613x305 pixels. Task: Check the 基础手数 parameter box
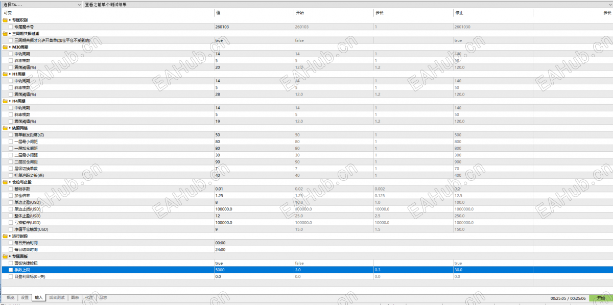11,189
